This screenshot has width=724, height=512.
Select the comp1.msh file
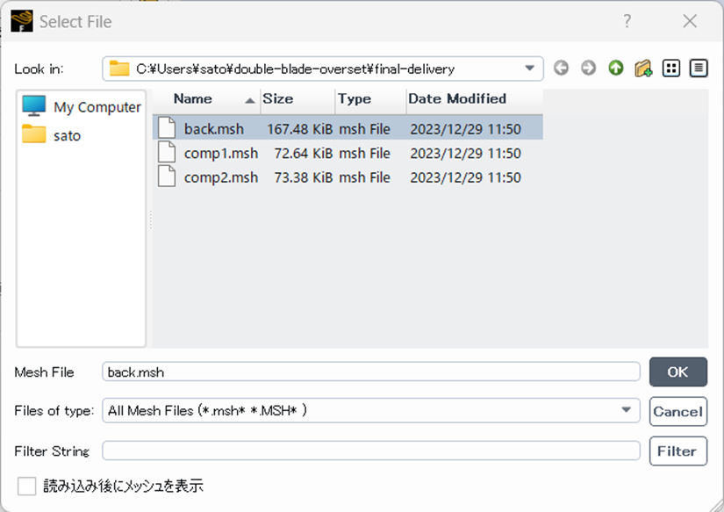pyautogui.click(x=220, y=154)
